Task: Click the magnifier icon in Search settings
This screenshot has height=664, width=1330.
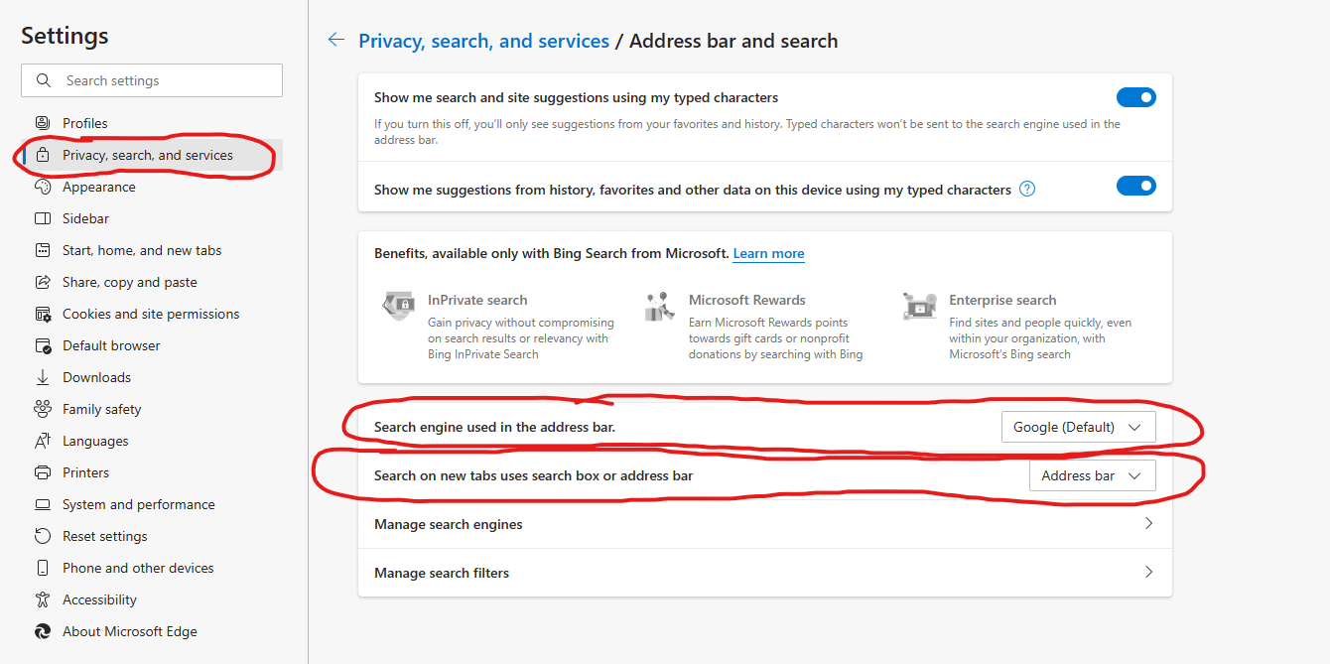Action: pyautogui.click(x=43, y=80)
